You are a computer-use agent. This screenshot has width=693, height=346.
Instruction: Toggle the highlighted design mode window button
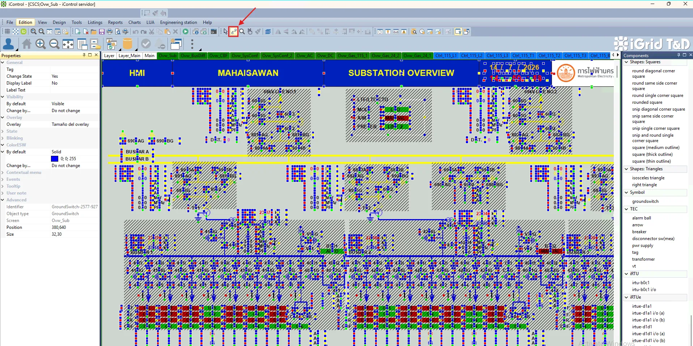point(458,32)
